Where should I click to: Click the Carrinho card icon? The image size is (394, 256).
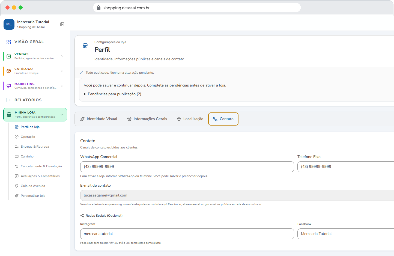tap(17, 156)
